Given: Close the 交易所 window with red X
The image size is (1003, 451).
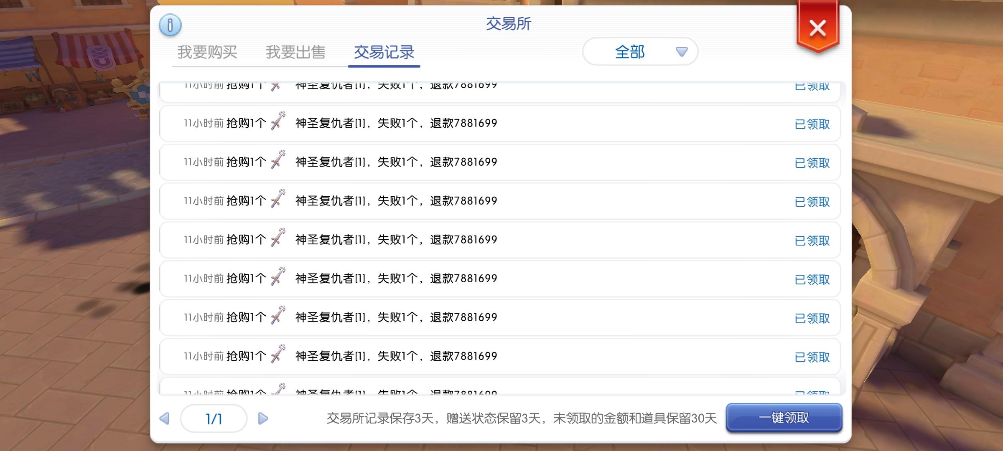Looking at the screenshot, I should click(817, 28).
